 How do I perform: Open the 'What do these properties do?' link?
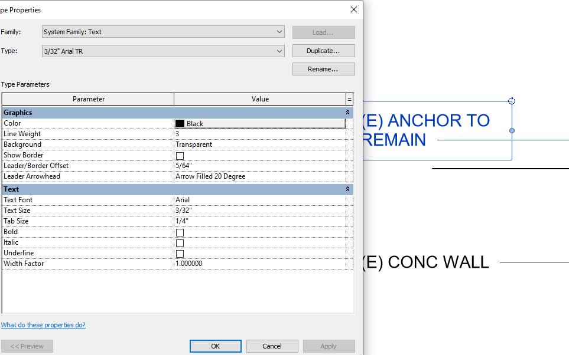point(43,325)
